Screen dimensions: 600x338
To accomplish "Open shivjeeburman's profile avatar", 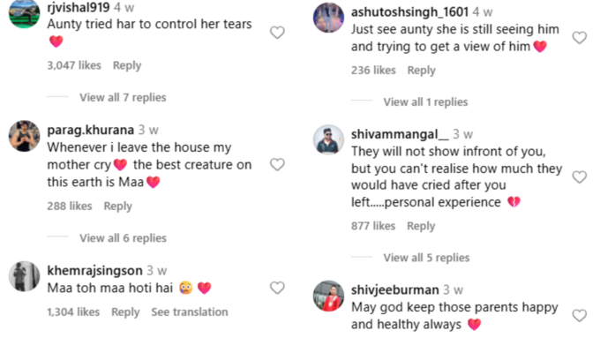I will [328, 296].
